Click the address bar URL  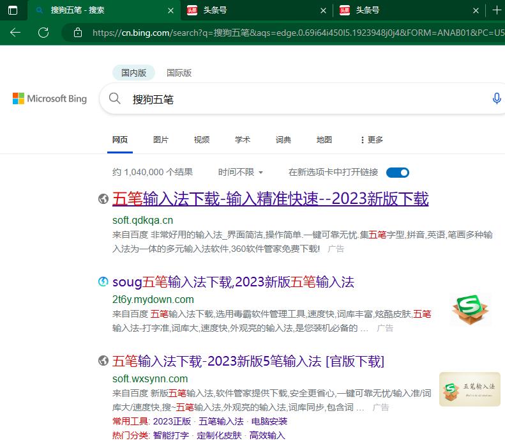click(x=298, y=33)
